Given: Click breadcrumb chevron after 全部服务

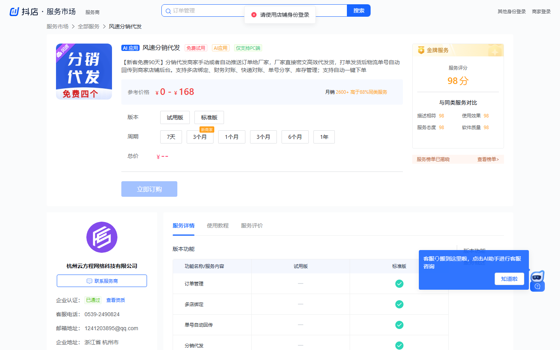Looking at the screenshot, I should pyautogui.click(x=104, y=26).
